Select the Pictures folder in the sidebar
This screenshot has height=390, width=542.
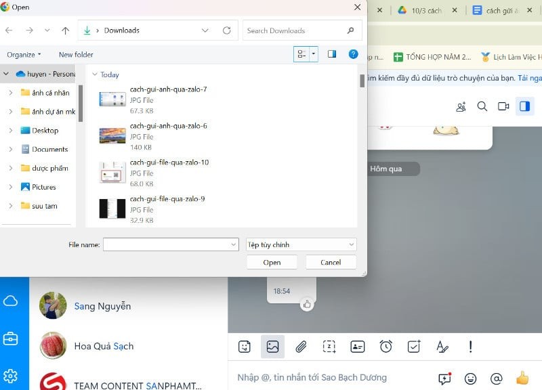[44, 187]
